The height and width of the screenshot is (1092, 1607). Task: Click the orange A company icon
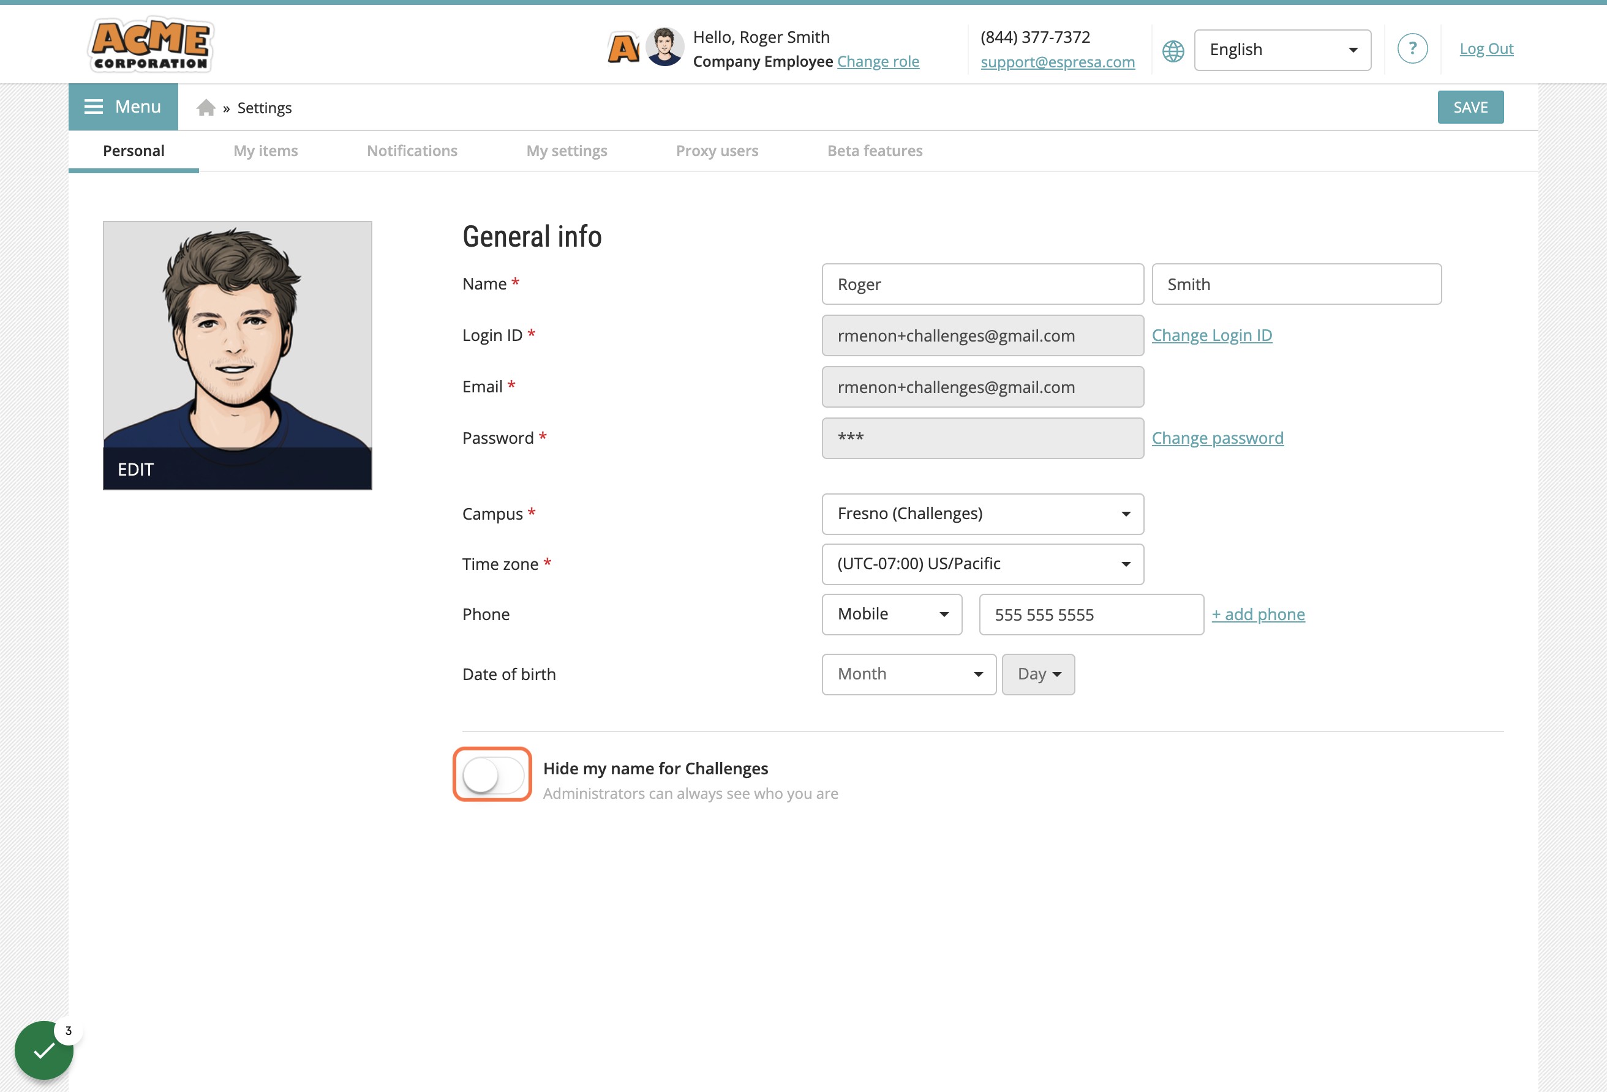(x=623, y=49)
